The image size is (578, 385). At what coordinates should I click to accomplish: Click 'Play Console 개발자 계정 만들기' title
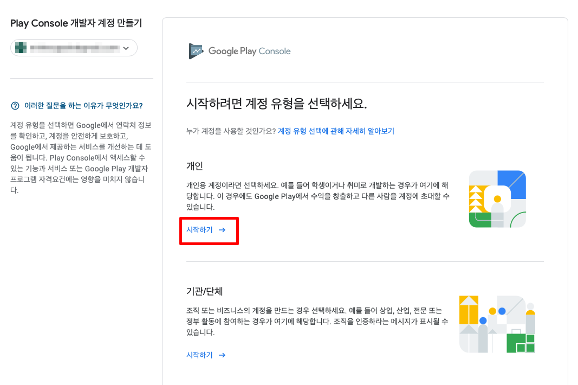click(76, 23)
